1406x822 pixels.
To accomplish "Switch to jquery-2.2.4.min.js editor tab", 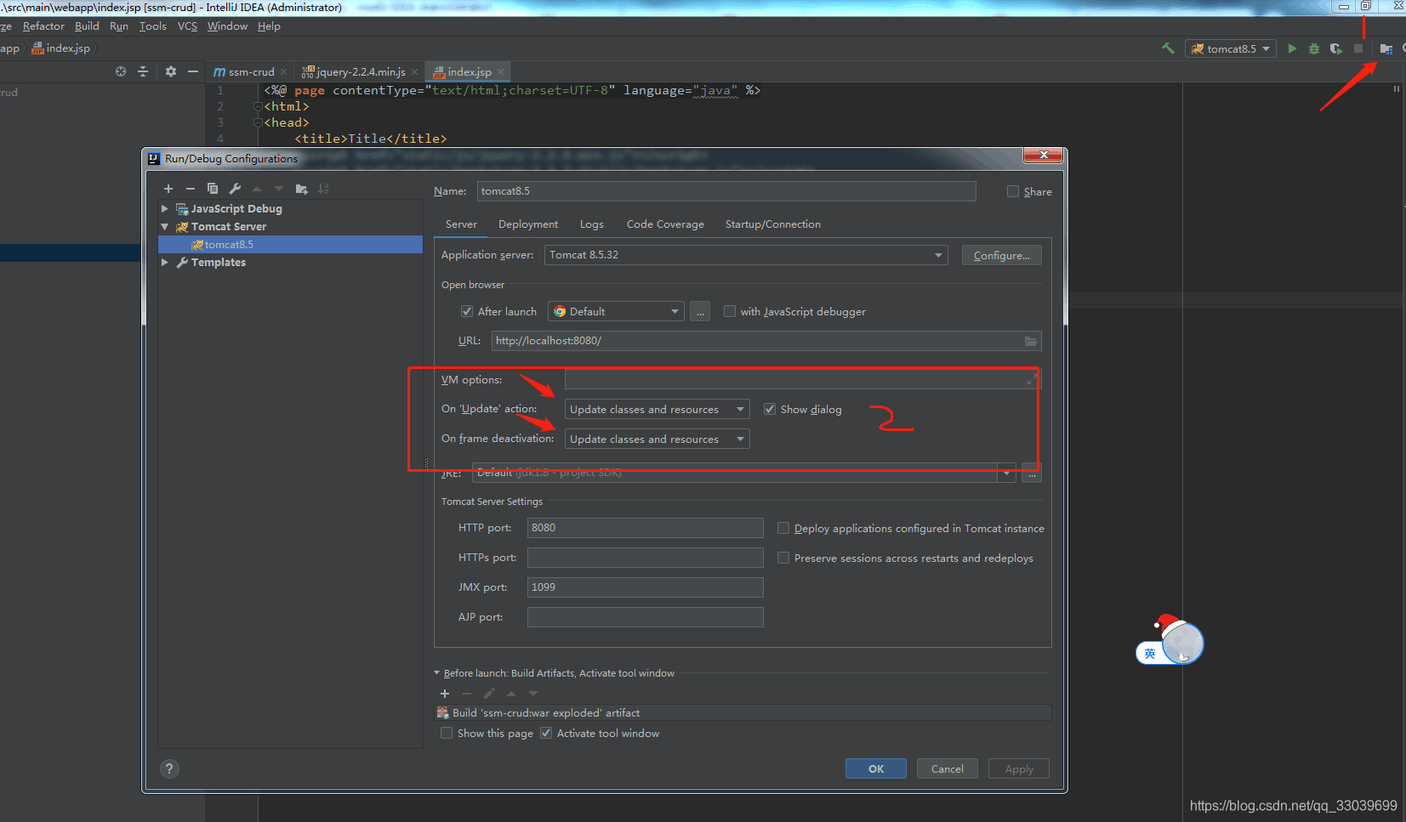I will (x=360, y=71).
